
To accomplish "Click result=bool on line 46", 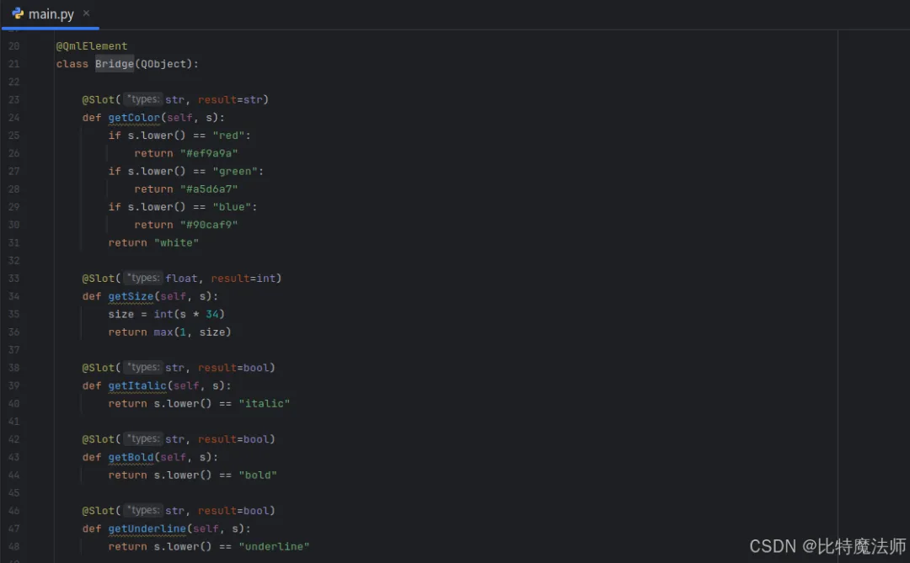I will click(233, 510).
